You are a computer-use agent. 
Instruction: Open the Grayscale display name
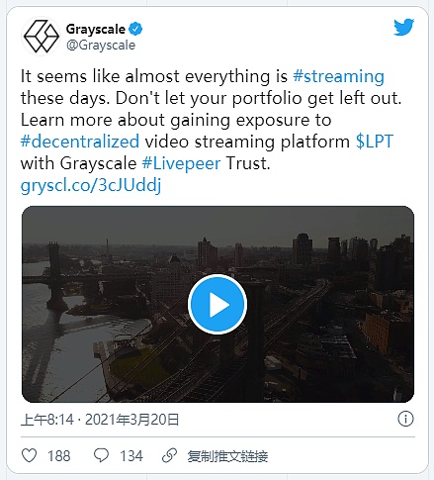(96, 29)
